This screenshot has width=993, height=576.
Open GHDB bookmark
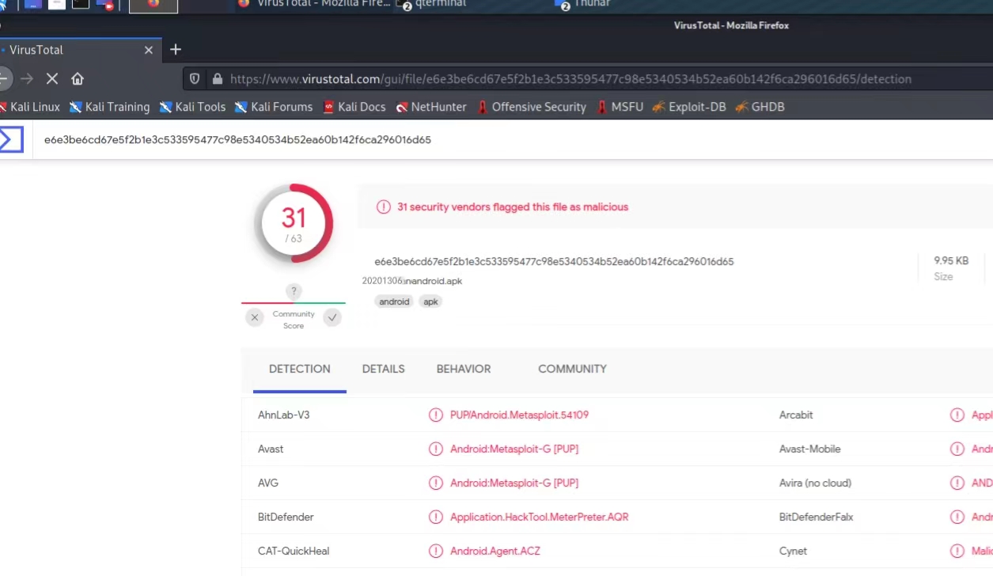point(760,107)
